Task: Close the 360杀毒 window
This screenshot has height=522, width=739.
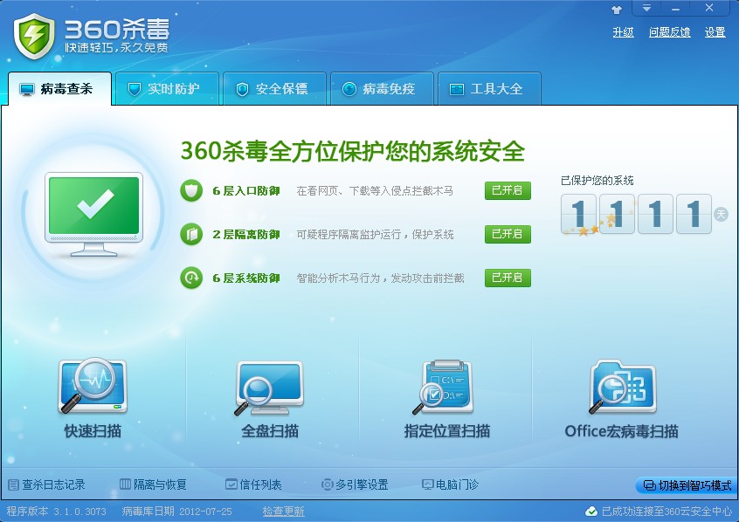Action: click(x=708, y=8)
